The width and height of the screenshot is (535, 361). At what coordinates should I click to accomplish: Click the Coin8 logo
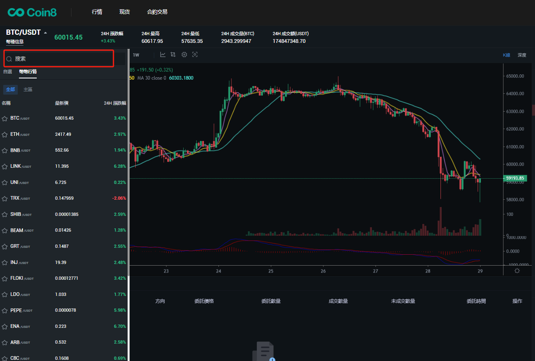point(32,13)
